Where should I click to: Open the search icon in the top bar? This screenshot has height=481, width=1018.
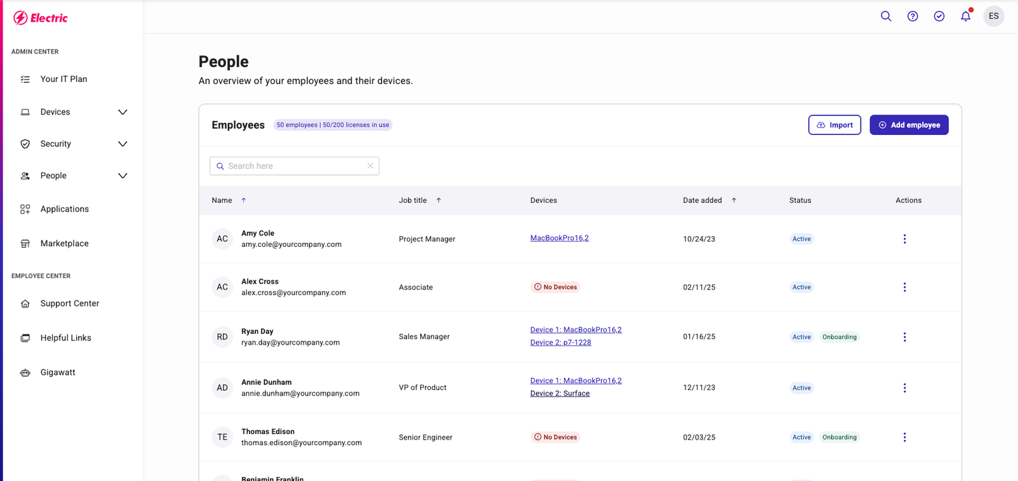[886, 16]
